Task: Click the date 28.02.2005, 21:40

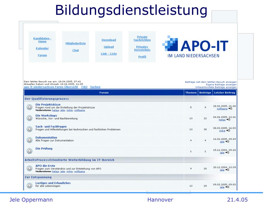Action: click(224, 106)
